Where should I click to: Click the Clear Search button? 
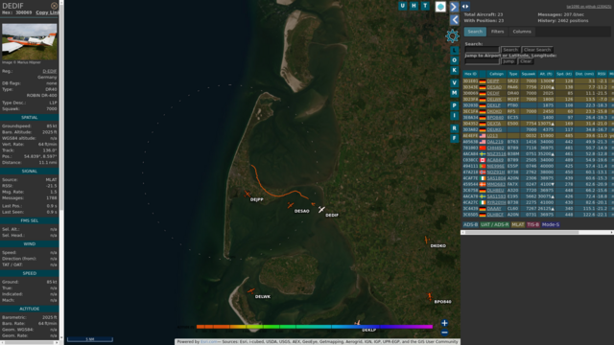(537, 50)
